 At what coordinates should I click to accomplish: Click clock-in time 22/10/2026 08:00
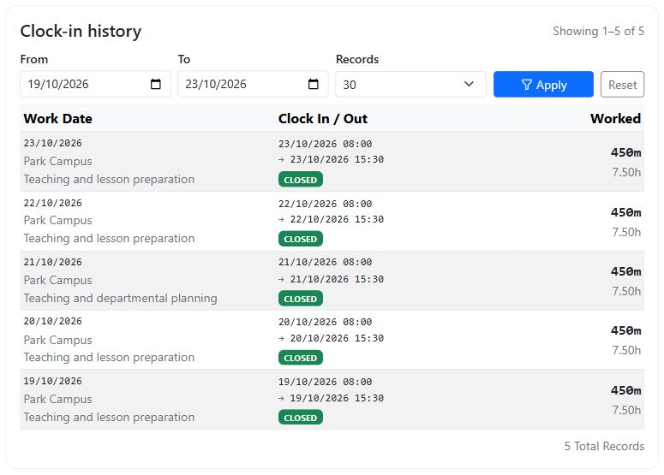coord(326,204)
